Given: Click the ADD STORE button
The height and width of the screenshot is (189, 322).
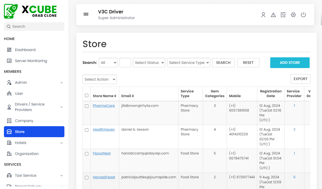Looking at the screenshot, I should tap(290, 63).
